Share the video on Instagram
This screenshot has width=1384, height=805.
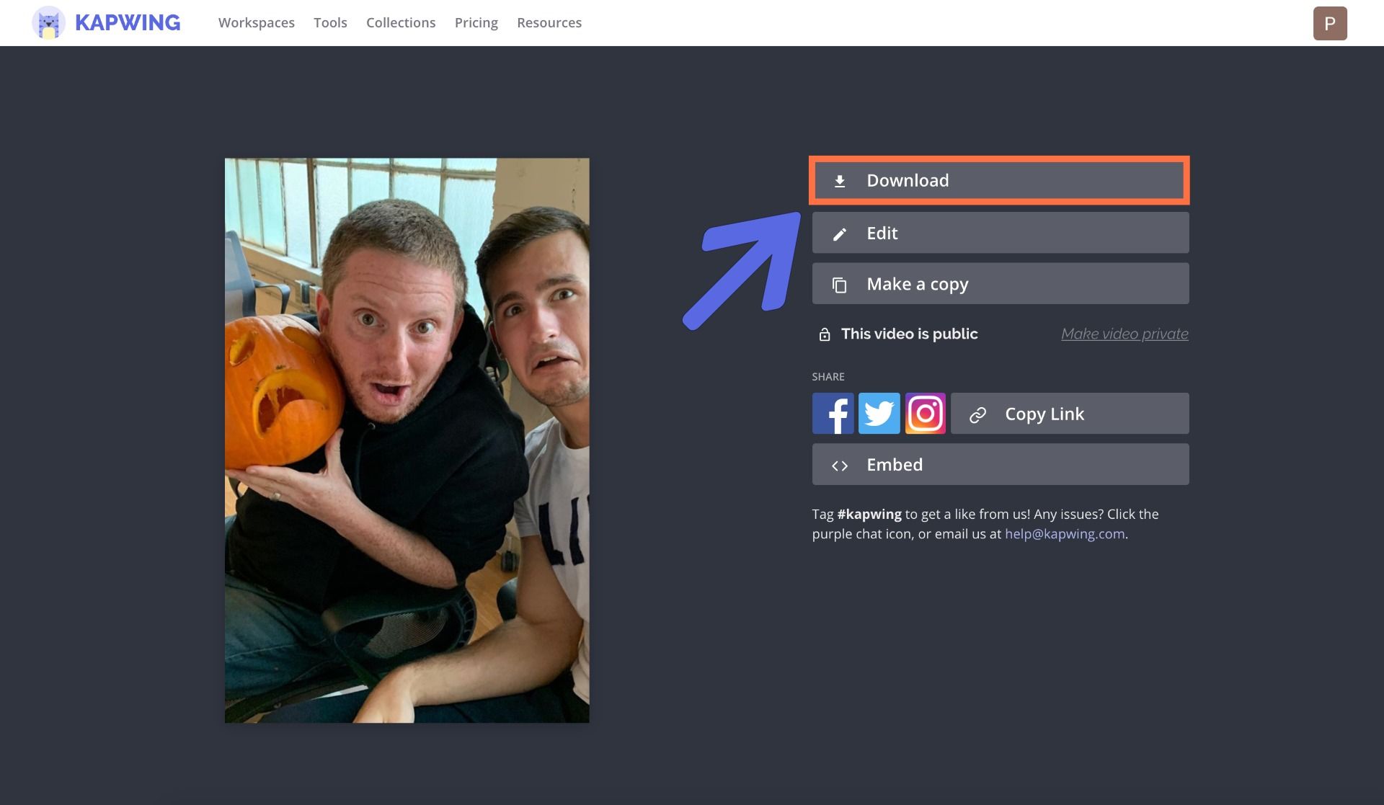925,414
